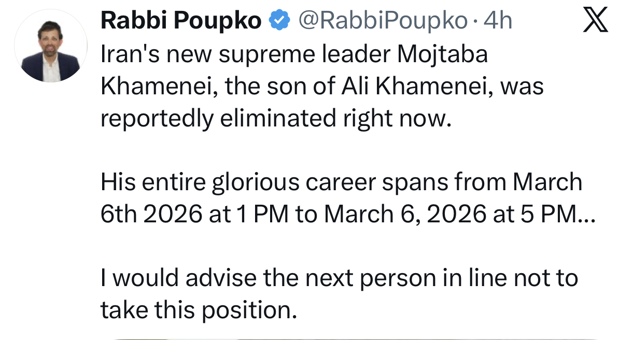Visit the @RabbiPoupko handle link
The width and height of the screenshot is (619, 340).
[x=382, y=21]
